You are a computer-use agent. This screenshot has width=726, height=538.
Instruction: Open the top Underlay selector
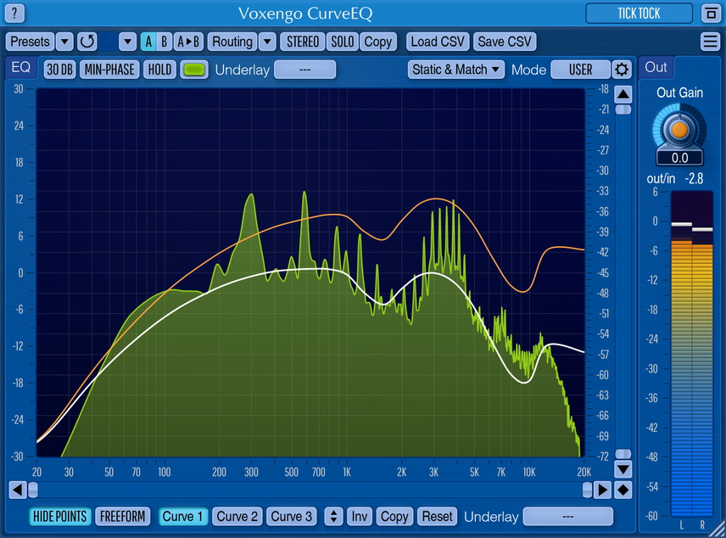(x=304, y=70)
